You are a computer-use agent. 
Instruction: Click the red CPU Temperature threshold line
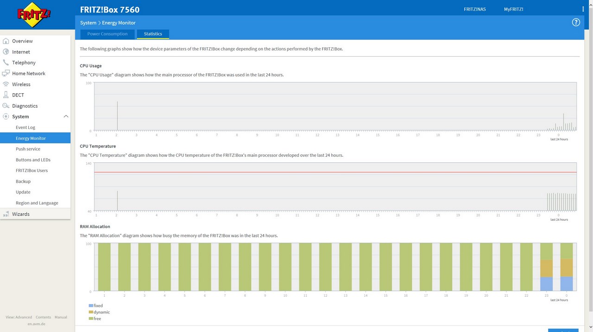click(335, 172)
